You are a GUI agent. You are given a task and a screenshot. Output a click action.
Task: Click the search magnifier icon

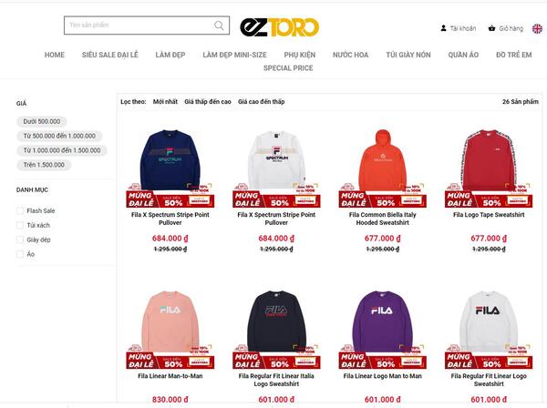pyautogui.click(x=219, y=25)
